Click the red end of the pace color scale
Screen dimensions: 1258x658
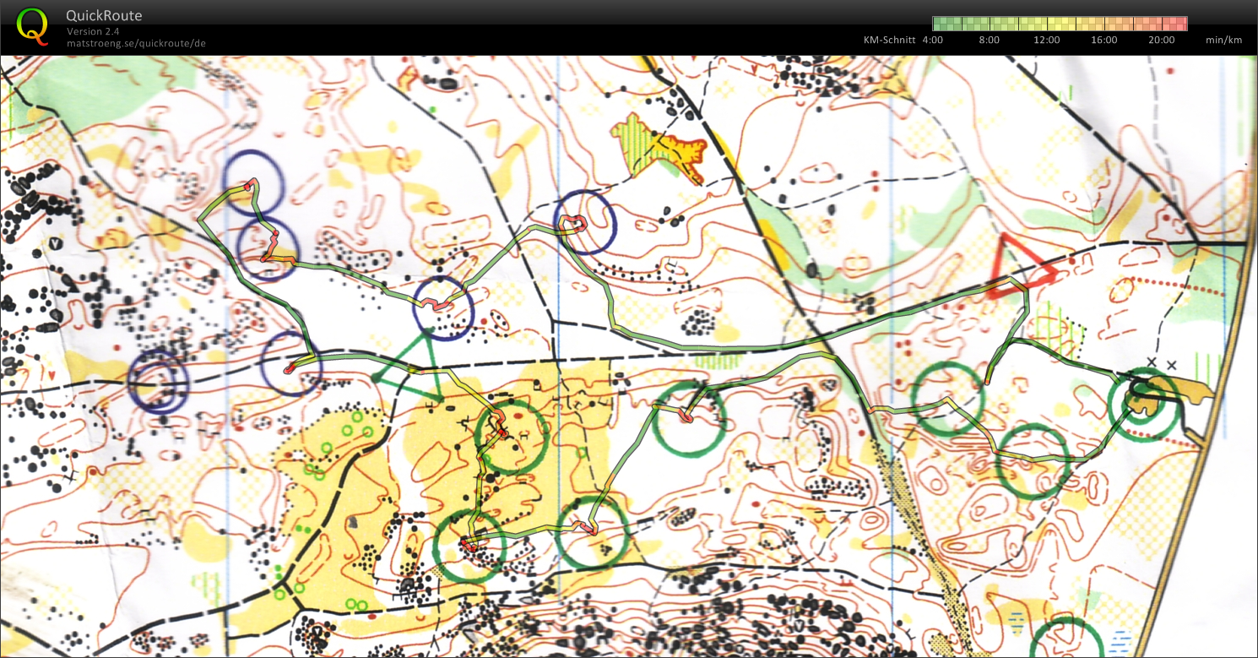(x=1181, y=23)
